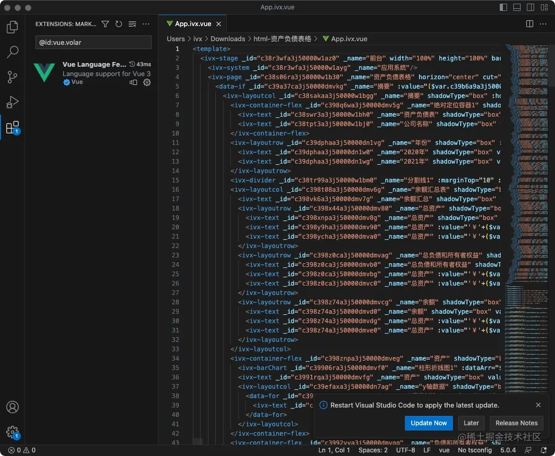Click </ivx-layoutcol> closing tag on line 33
The height and width of the screenshot is (456, 555).
pyautogui.click(x=261, y=349)
